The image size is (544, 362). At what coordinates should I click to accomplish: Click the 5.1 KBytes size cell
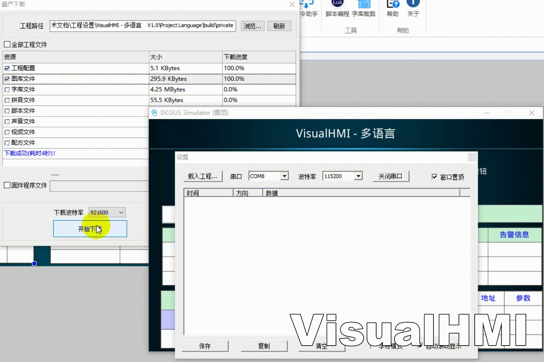pyautogui.click(x=186, y=68)
